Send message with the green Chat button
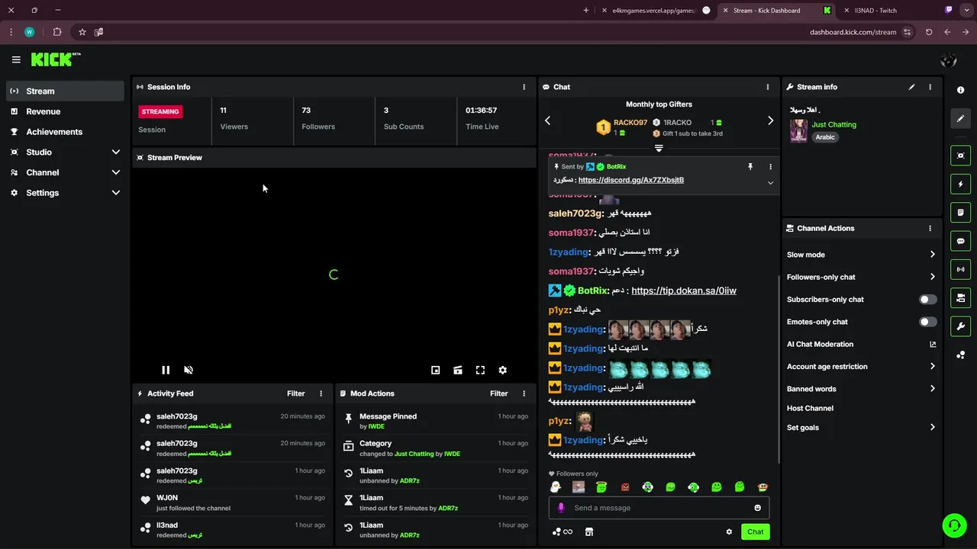 click(755, 531)
